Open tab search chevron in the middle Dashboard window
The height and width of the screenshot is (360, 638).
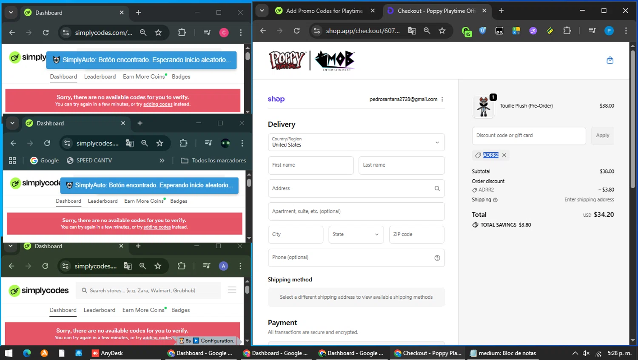[12, 123]
